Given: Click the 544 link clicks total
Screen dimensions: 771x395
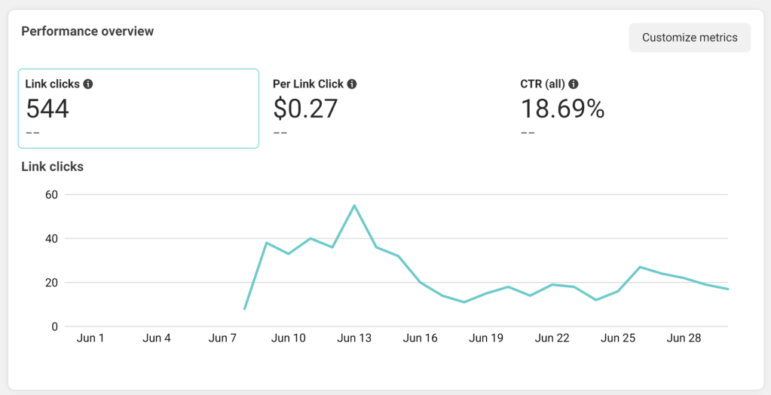Looking at the screenshot, I should point(47,109).
